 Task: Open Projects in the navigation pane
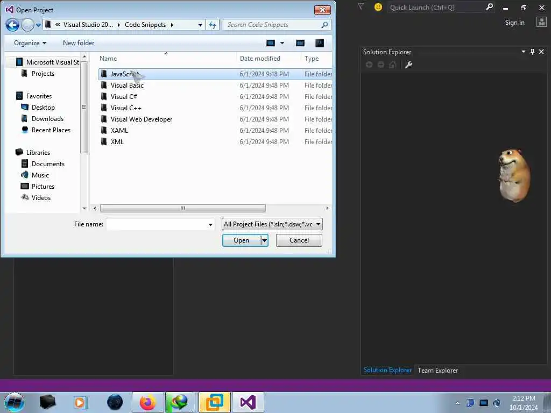38,73
